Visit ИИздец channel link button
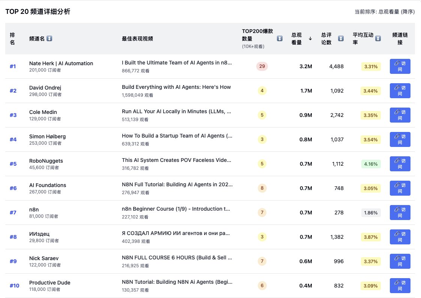421x298 pixels. tap(400, 237)
